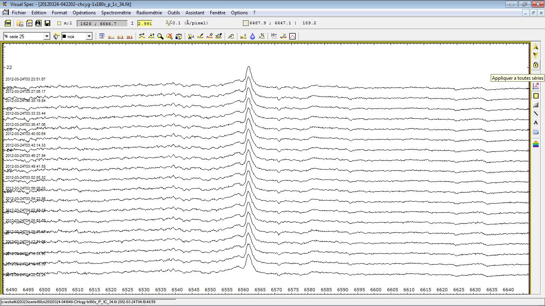
Task: Select the diagonal line drawing tool
Action: point(536,114)
